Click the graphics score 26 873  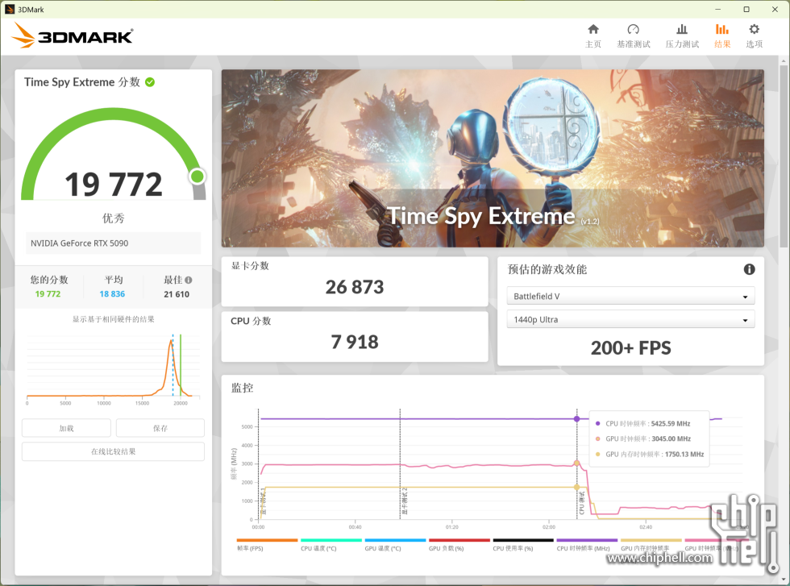[355, 287]
